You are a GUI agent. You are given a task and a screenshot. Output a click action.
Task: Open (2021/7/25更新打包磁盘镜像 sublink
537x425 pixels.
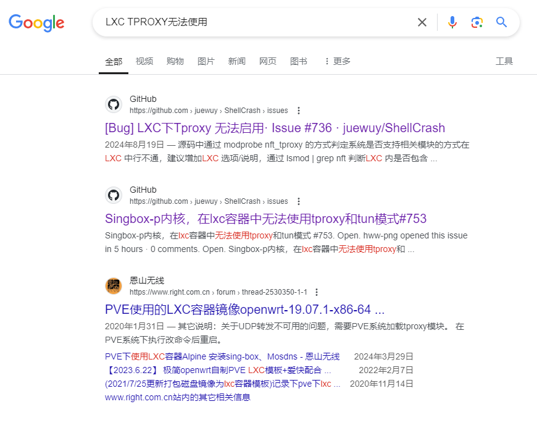[223, 384]
